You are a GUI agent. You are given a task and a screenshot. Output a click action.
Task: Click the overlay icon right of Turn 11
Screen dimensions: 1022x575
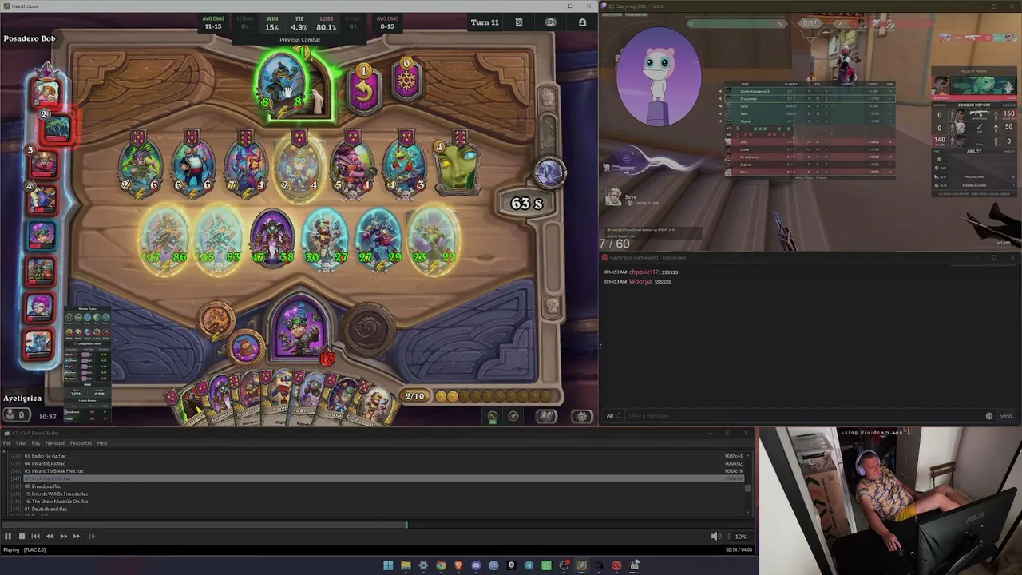(x=519, y=22)
